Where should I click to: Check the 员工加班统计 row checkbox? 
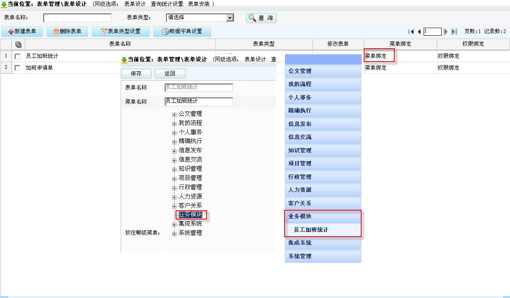(x=18, y=56)
